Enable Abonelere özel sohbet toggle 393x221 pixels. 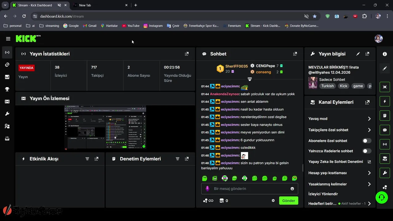(367, 141)
